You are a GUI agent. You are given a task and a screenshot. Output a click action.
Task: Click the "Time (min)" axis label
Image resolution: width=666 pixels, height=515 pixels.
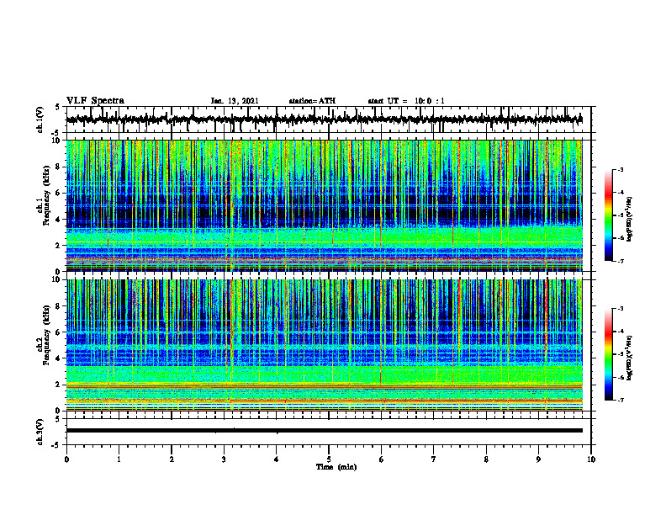coord(336,467)
